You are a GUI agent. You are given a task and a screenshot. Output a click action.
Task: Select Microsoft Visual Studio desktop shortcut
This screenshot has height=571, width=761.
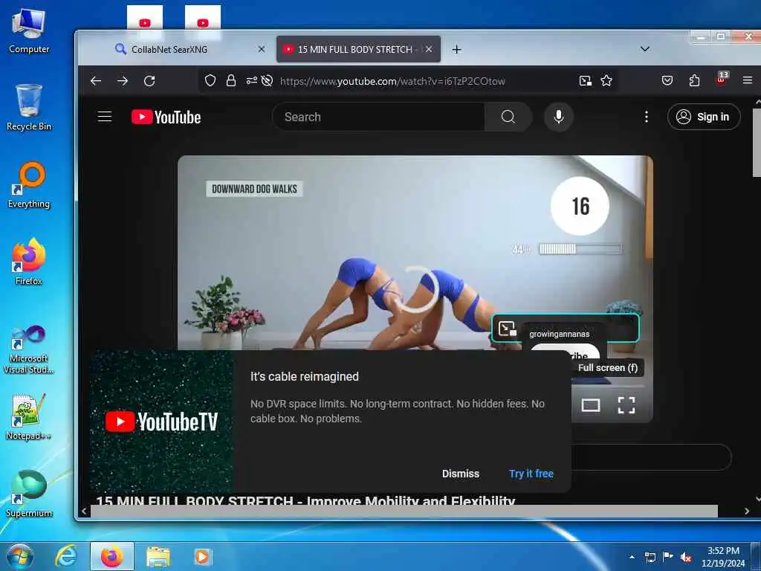point(29,349)
